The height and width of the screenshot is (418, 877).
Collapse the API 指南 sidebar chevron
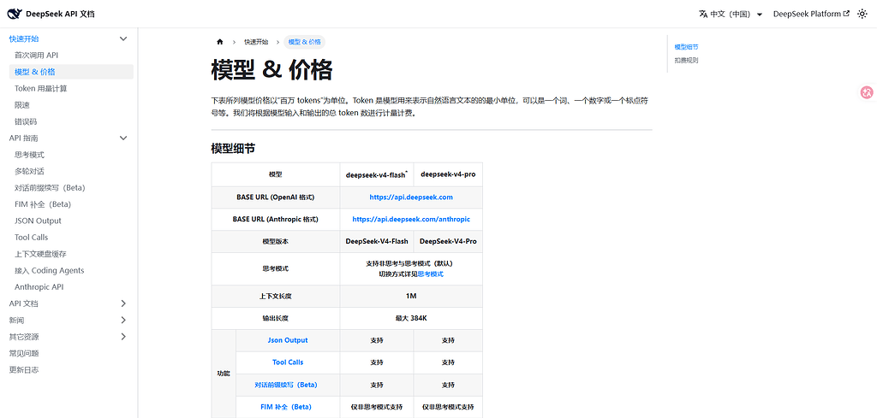tap(123, 138)
